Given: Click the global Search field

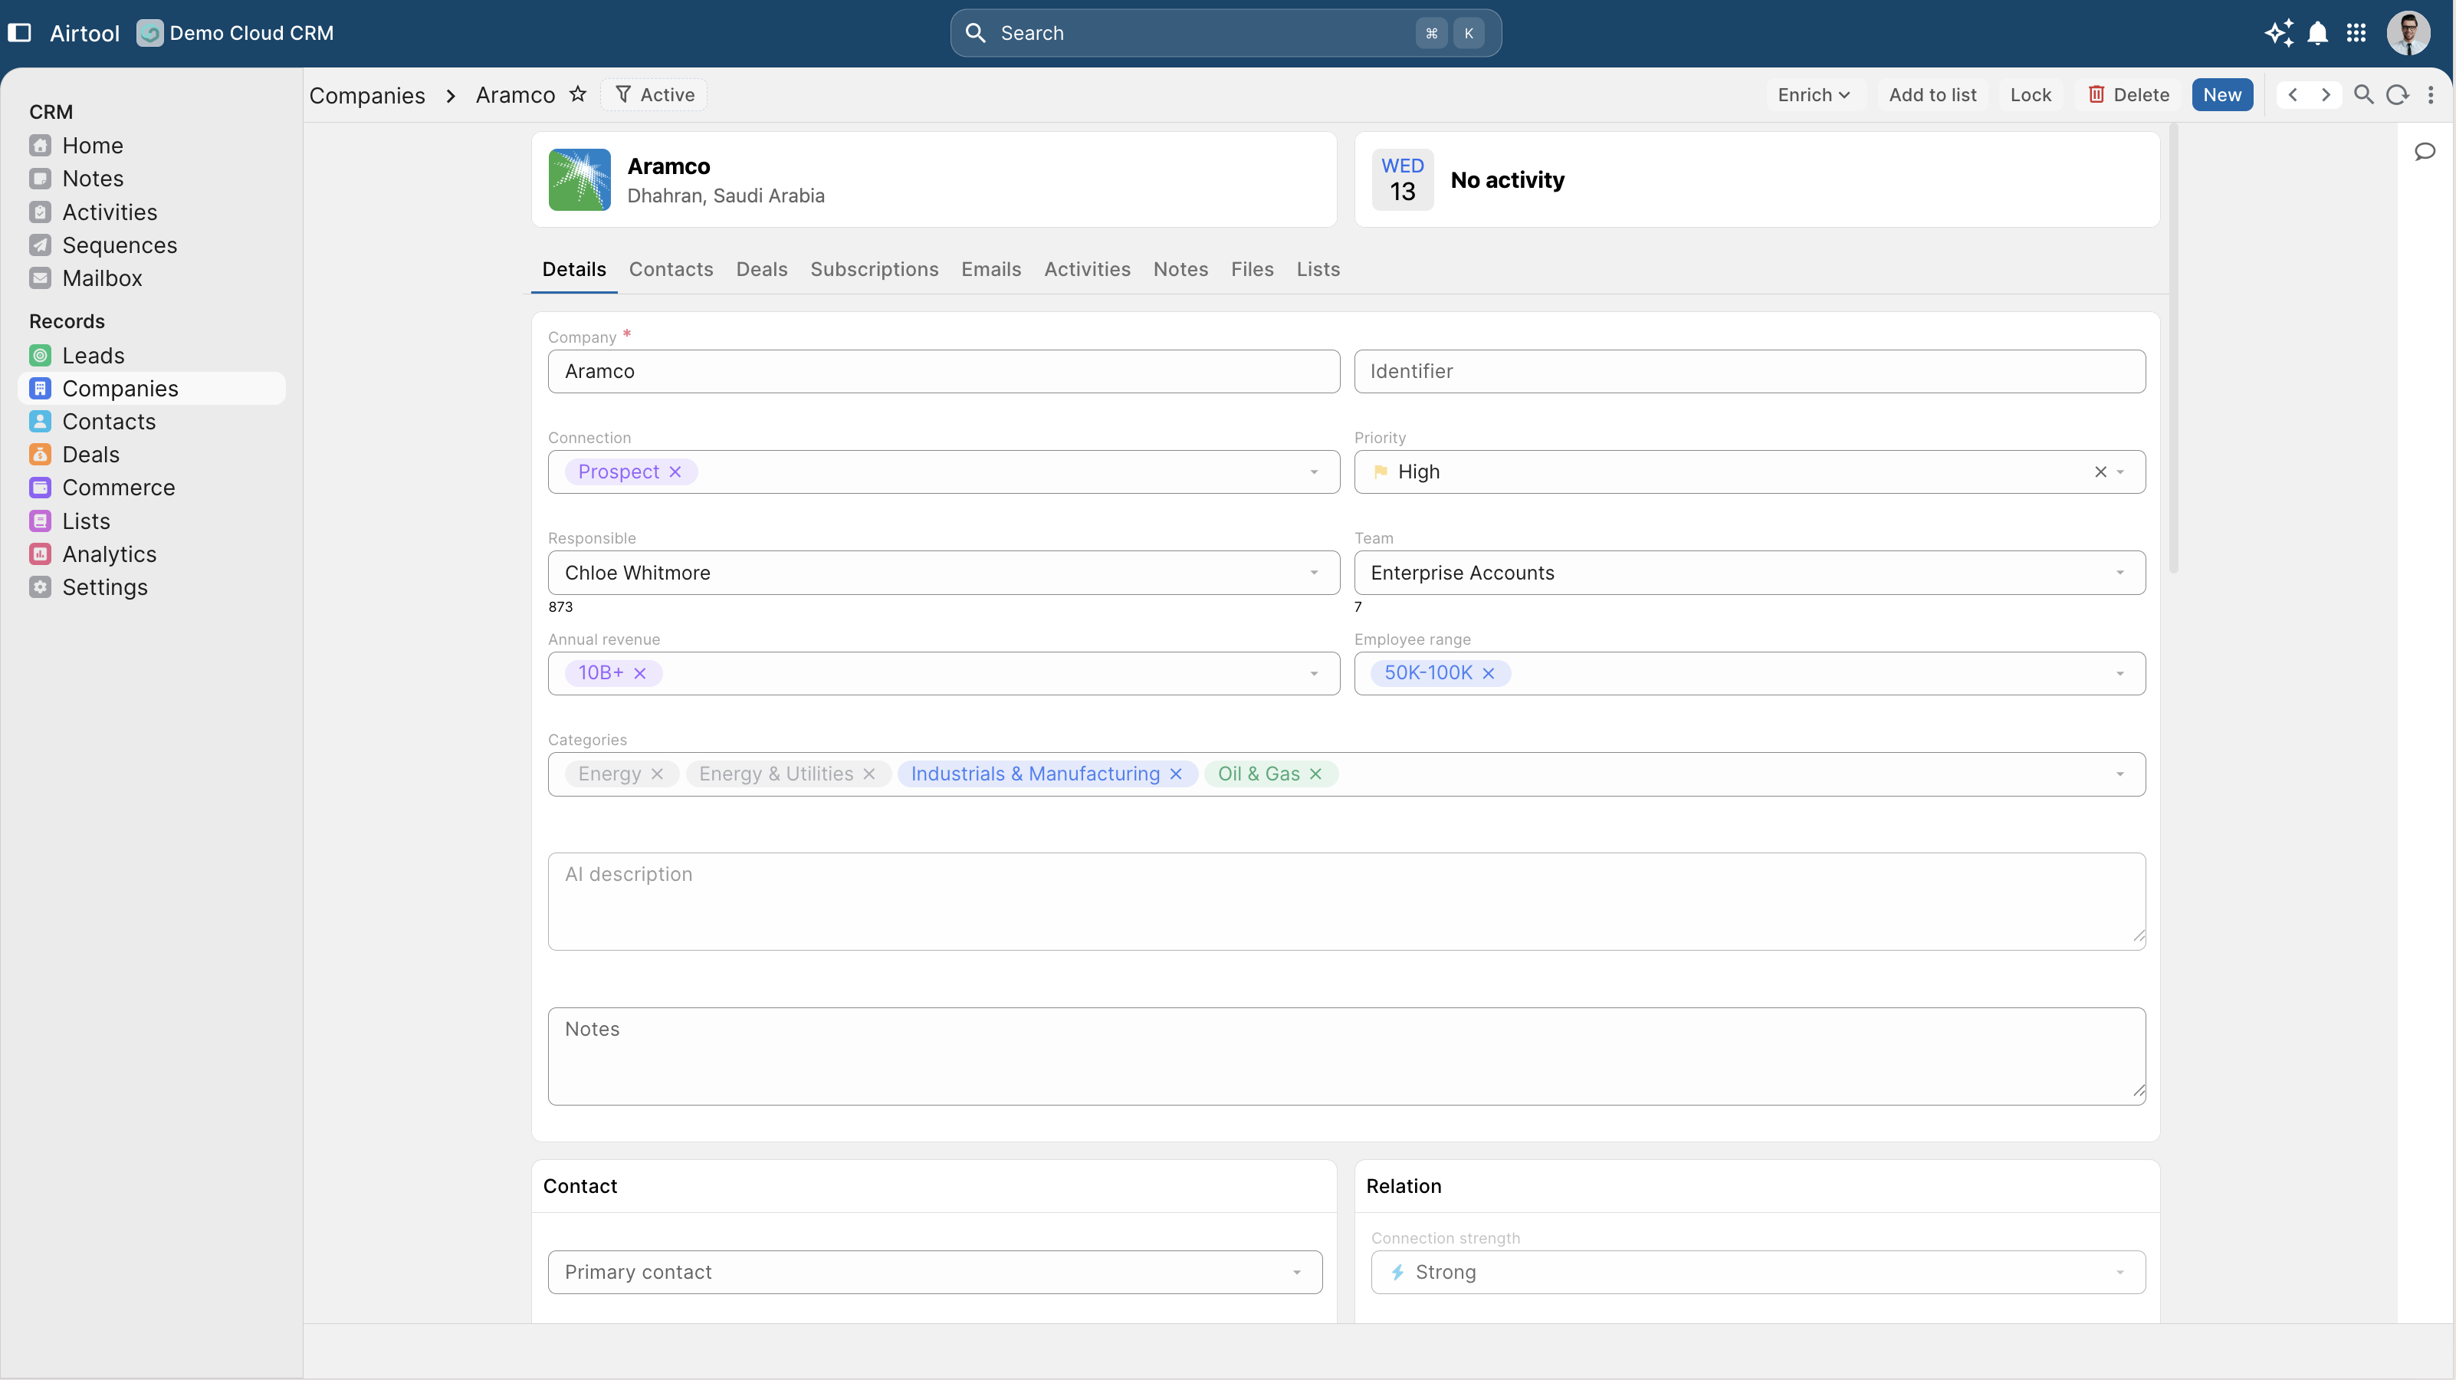Looking at the screenshot, I should click(x=1226, y=34).
